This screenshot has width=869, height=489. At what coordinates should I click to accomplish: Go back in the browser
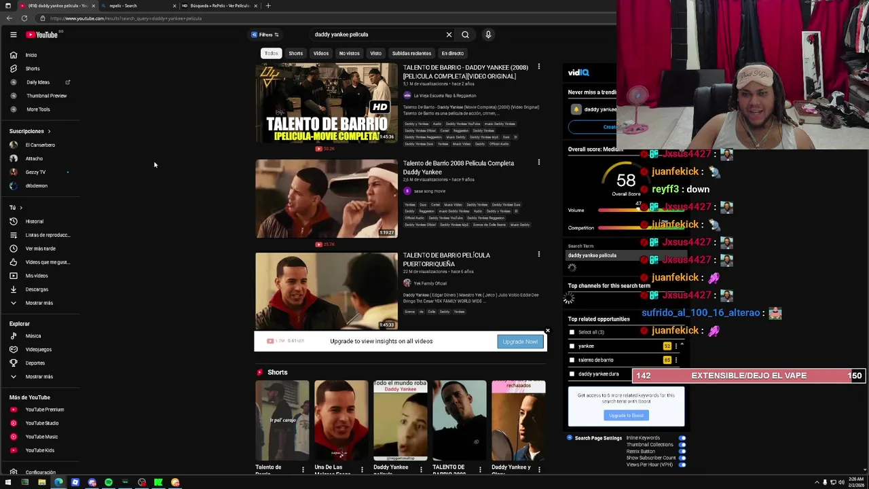pos(8,18)
